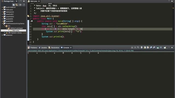Viewport: 175px width, 98px height.
Task: Click the 'System.out.println()' line
Action: tap(53, 37)
